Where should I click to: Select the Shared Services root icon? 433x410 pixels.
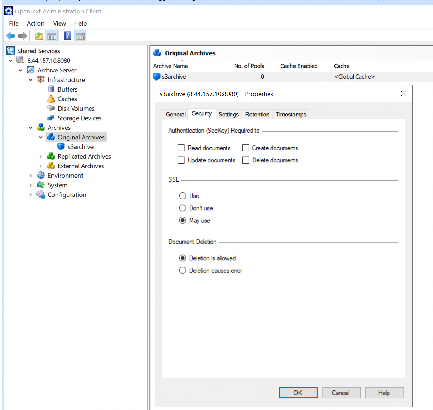(x=11, y=51)
